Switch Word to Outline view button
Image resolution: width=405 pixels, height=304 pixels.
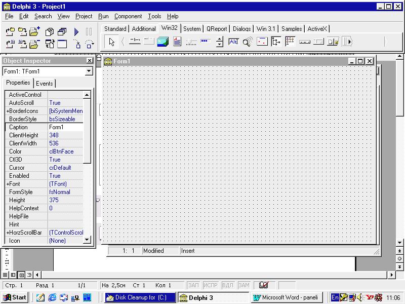point(30,275)
